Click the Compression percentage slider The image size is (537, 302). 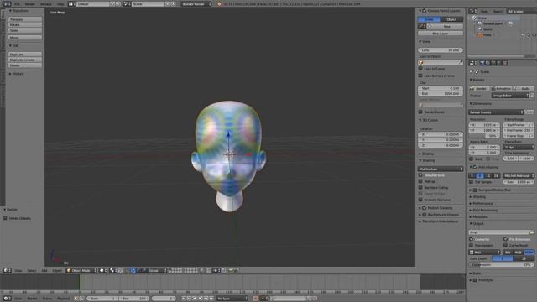tap(502, 265)
